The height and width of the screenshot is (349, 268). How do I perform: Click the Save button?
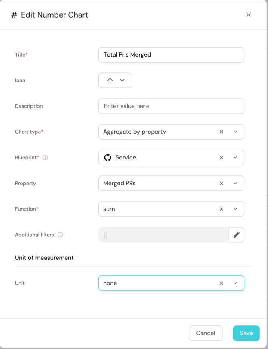(246, 333)
